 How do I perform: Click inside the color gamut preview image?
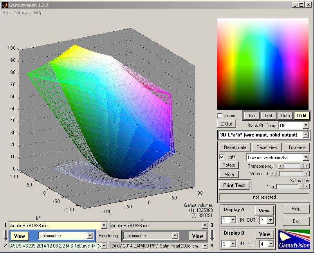pos(263,64)
